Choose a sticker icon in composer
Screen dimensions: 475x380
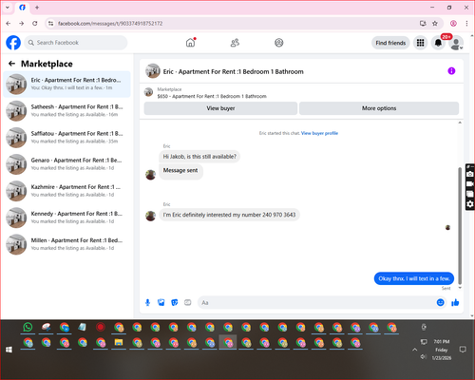point(175,302)
